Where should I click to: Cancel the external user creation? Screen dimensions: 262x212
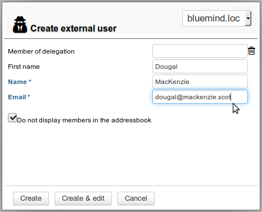(x=136, y=198)
